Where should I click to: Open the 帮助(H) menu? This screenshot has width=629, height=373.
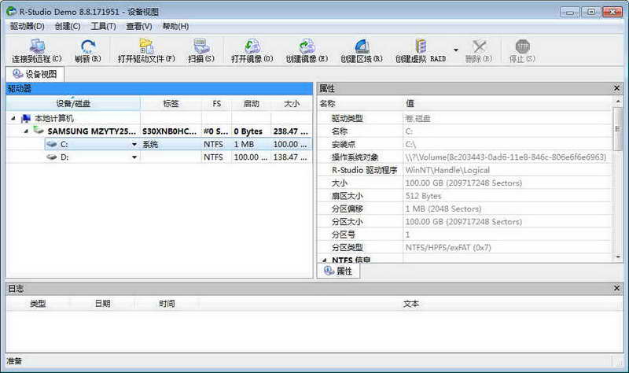(x=175, y=26)
